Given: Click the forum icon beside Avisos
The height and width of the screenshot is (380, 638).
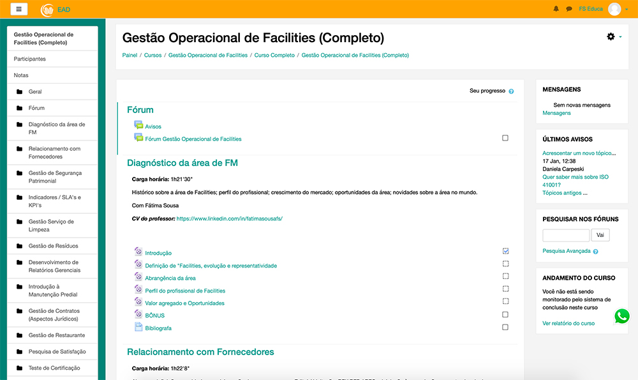Looking at the screenshot, I should pyautogui.click(x=138, y=125).
